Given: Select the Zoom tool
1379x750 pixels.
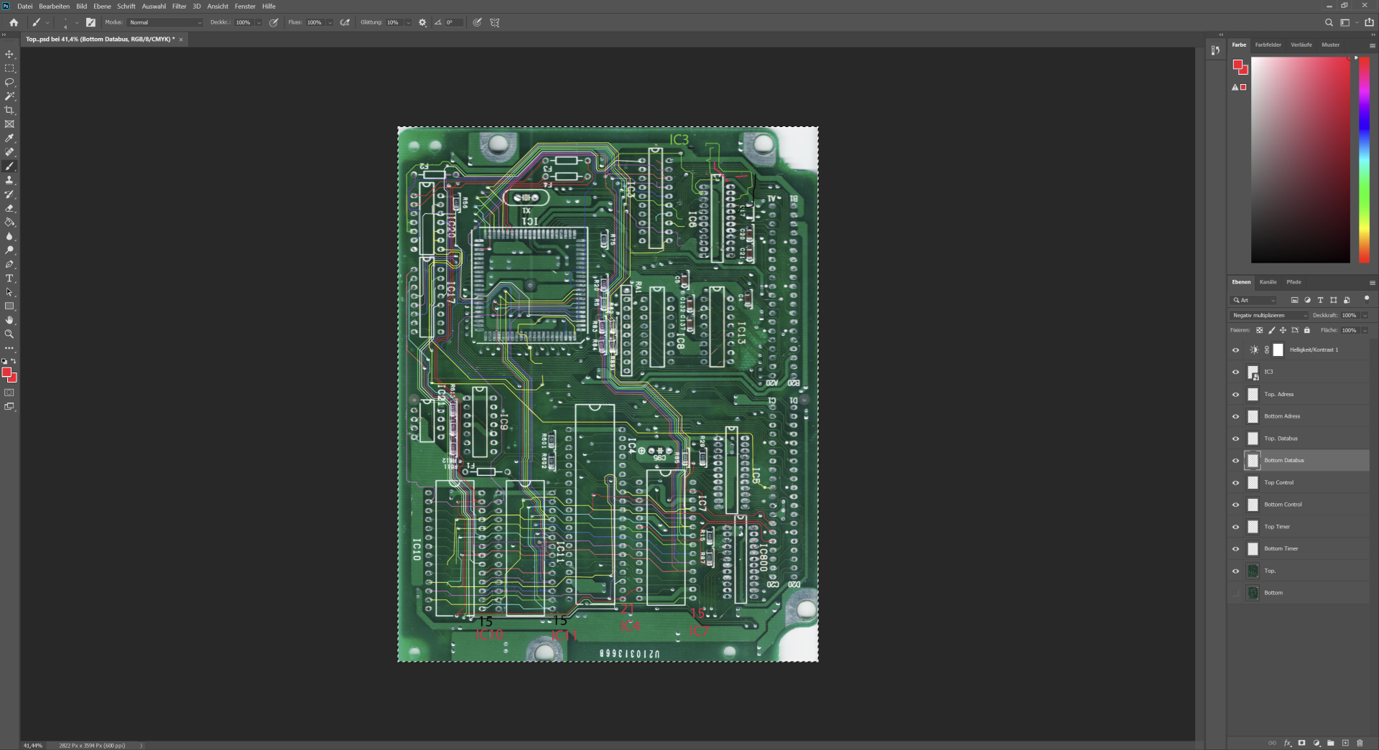Looking at the screenshot, I should point(9,334).
